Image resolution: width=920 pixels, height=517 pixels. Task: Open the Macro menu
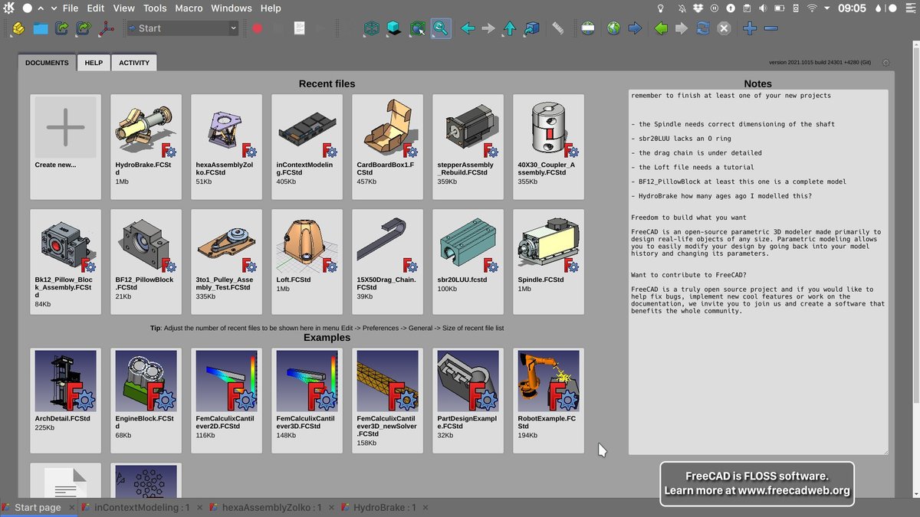[189, 8]
